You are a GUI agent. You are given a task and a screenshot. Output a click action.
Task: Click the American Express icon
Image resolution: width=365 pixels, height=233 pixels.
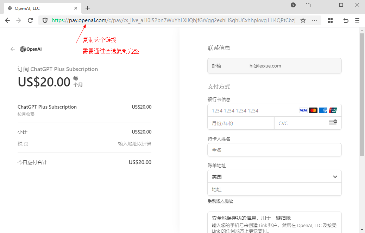pyautogui.click(x=323, y=110)
